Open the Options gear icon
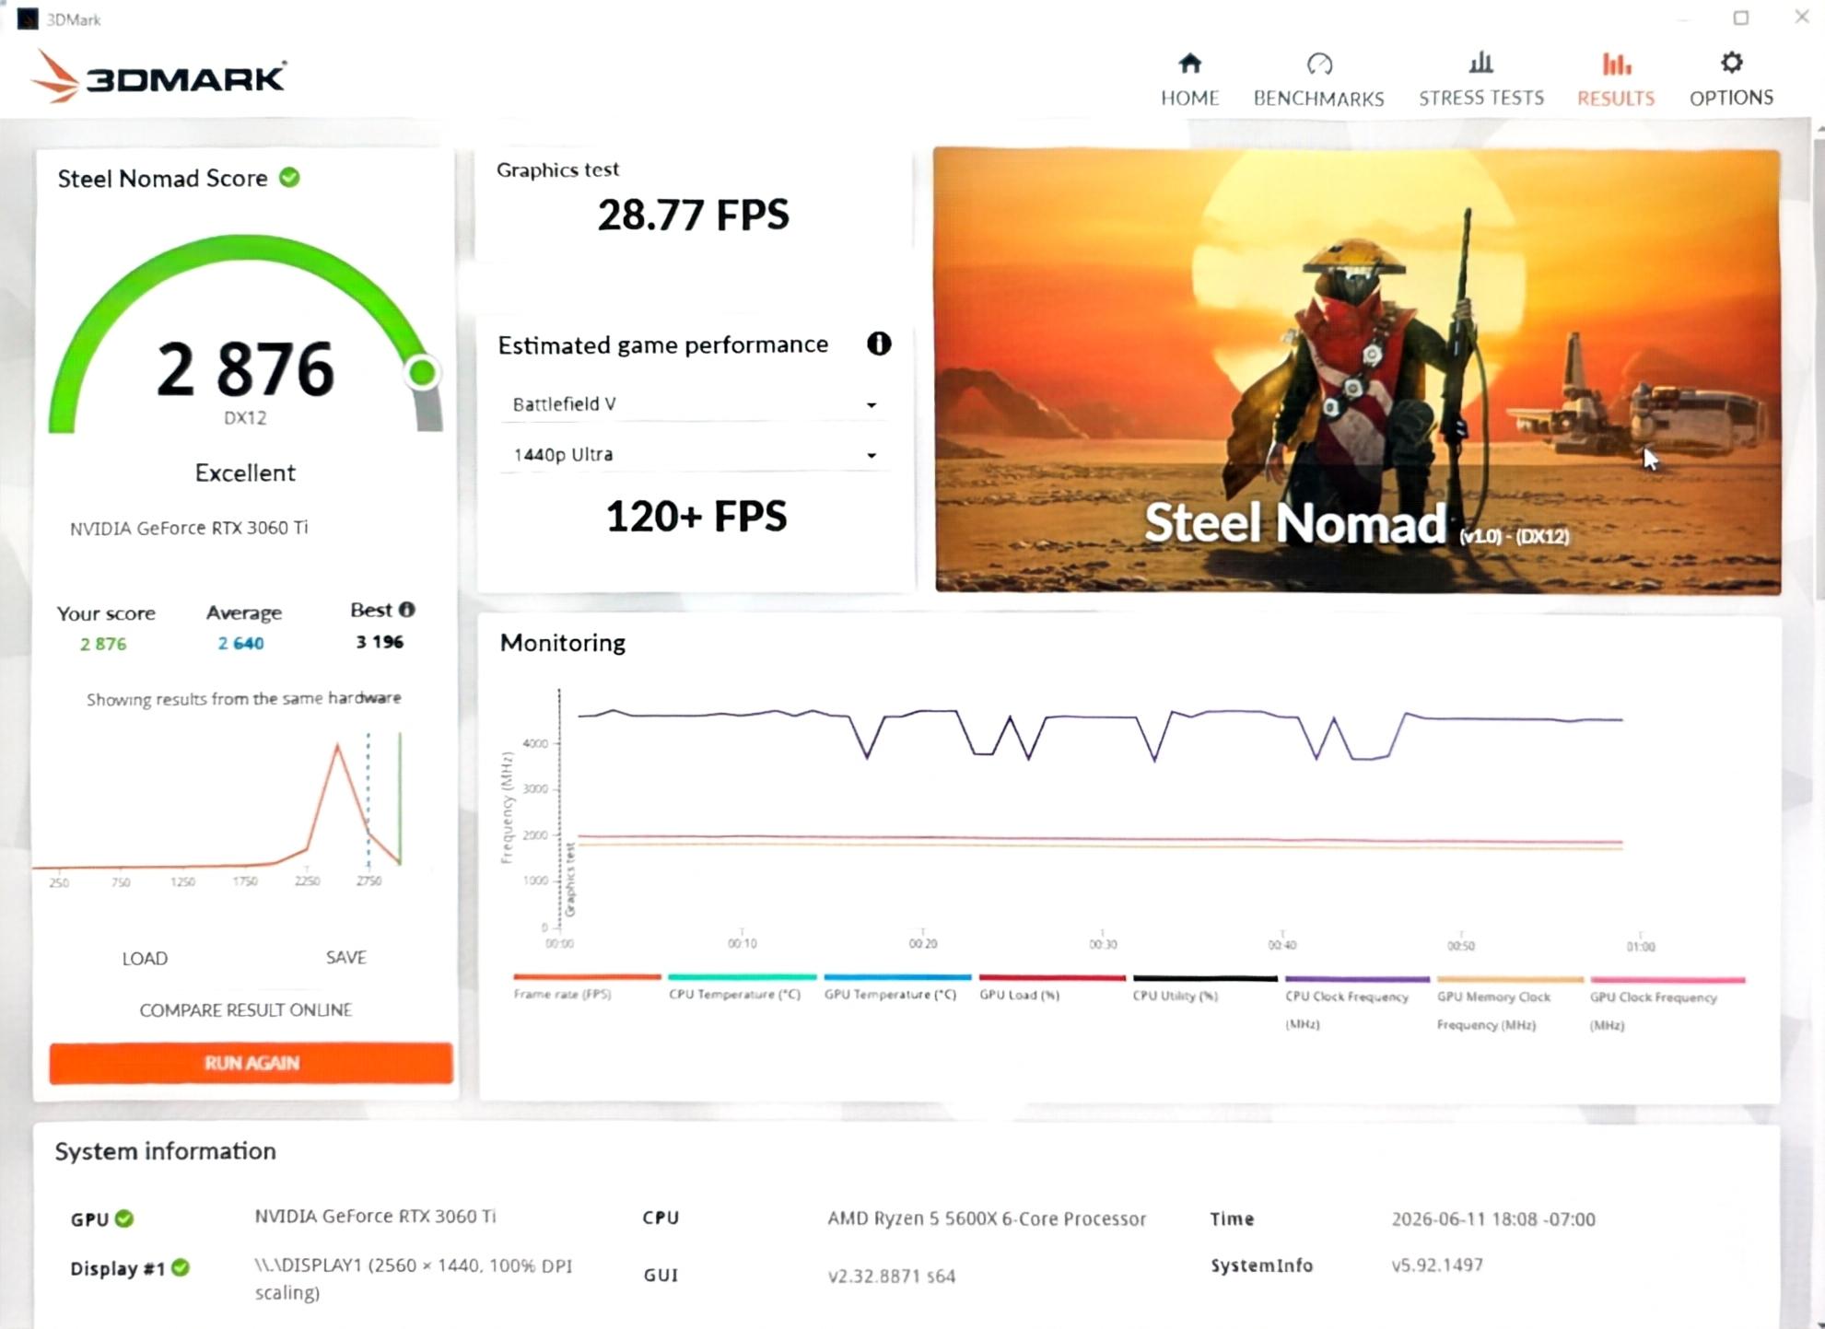This screenshot has width=1825, height=1329. click(1731, 63)
